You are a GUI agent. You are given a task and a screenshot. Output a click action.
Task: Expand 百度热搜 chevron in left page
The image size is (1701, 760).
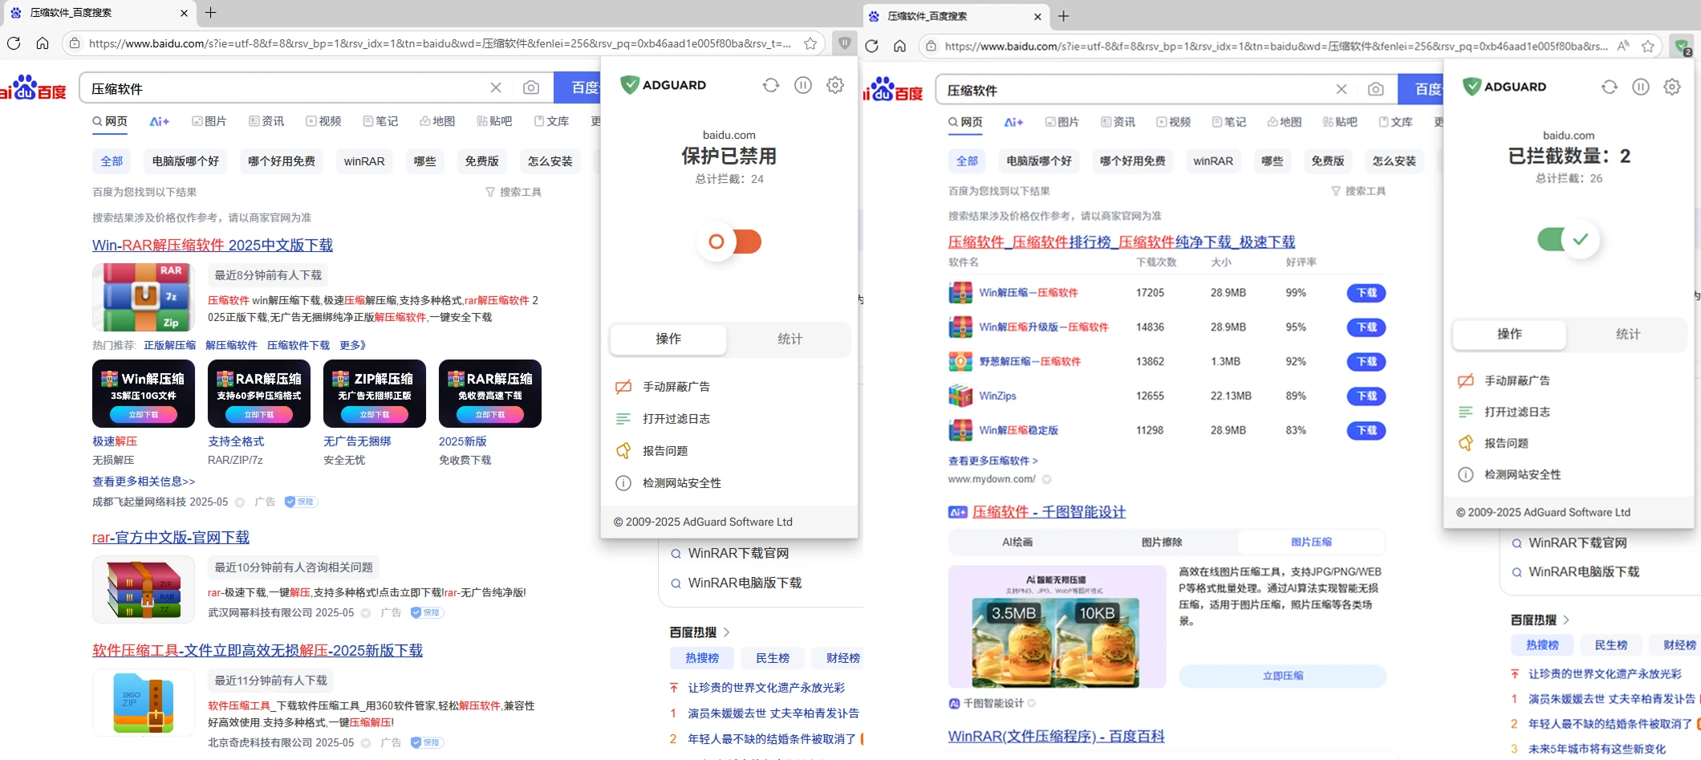(x=727, y=632)
